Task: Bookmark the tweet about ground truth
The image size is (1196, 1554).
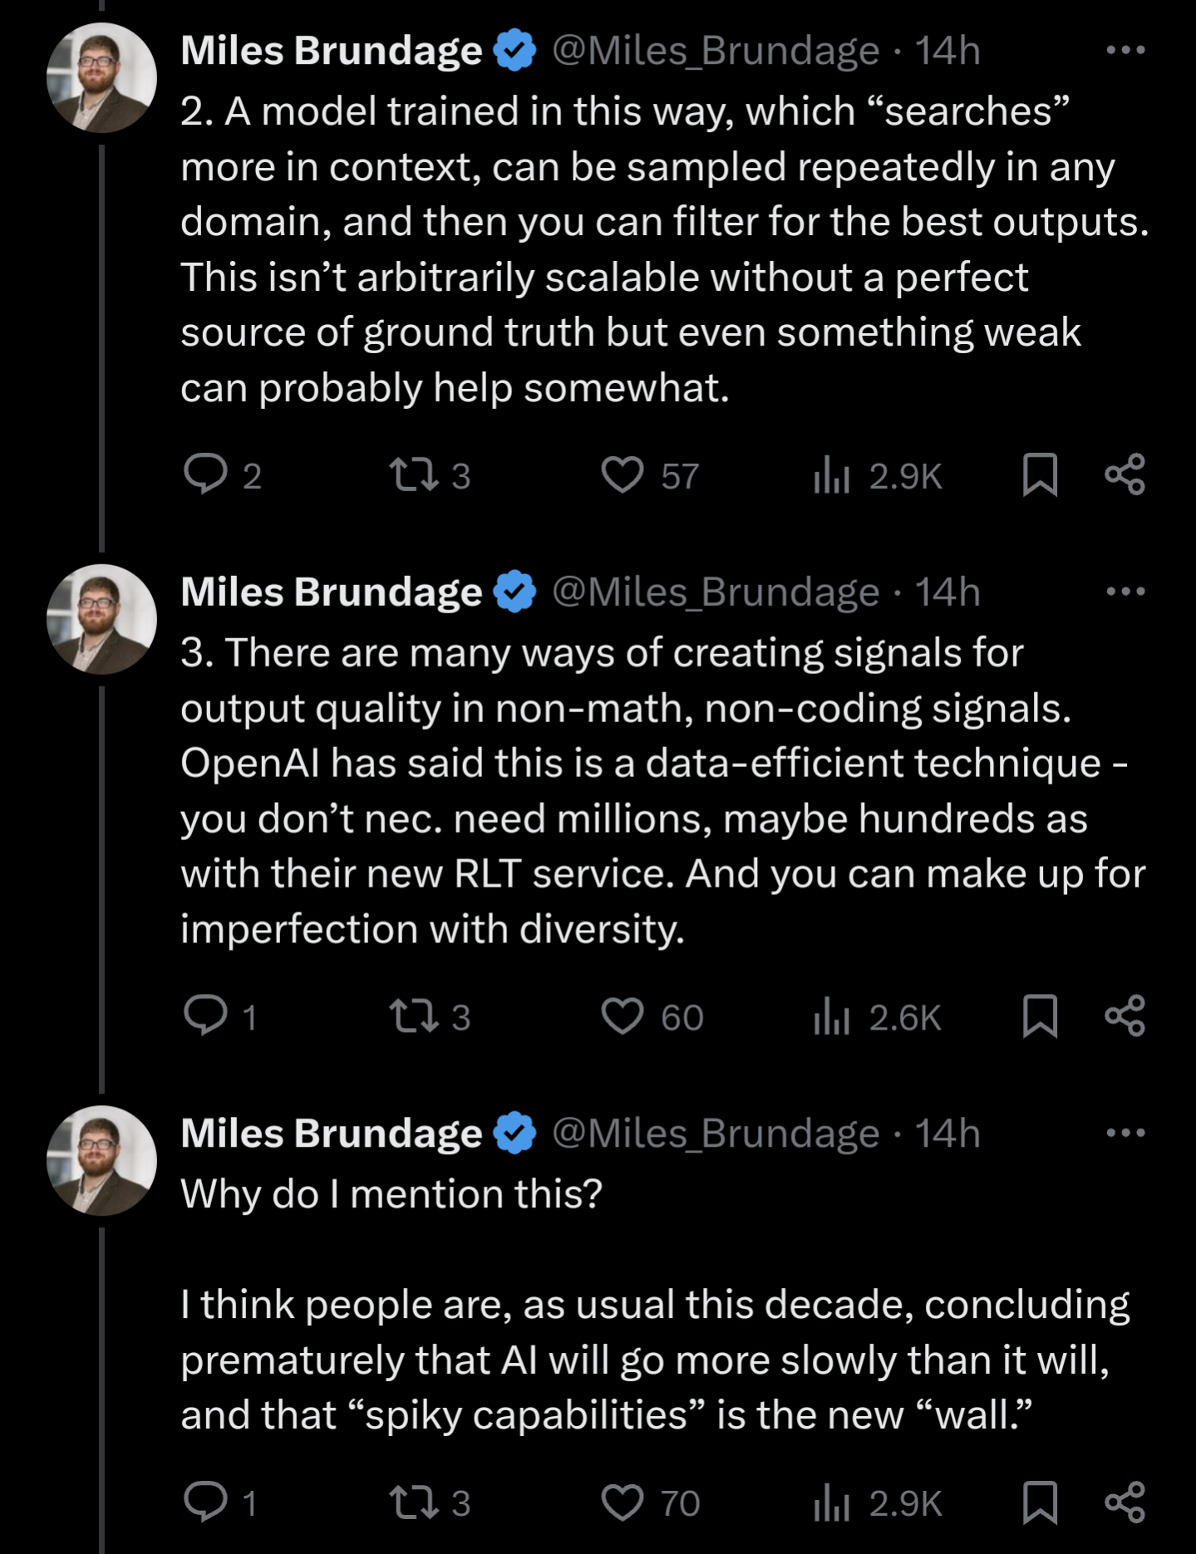Action: click(x=1039, y=475)
